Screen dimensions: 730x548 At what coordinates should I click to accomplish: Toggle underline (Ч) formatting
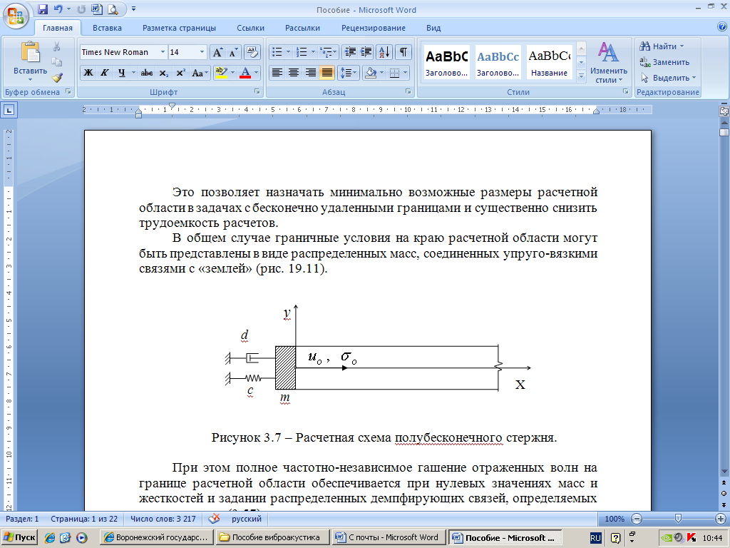coord(121,73)
